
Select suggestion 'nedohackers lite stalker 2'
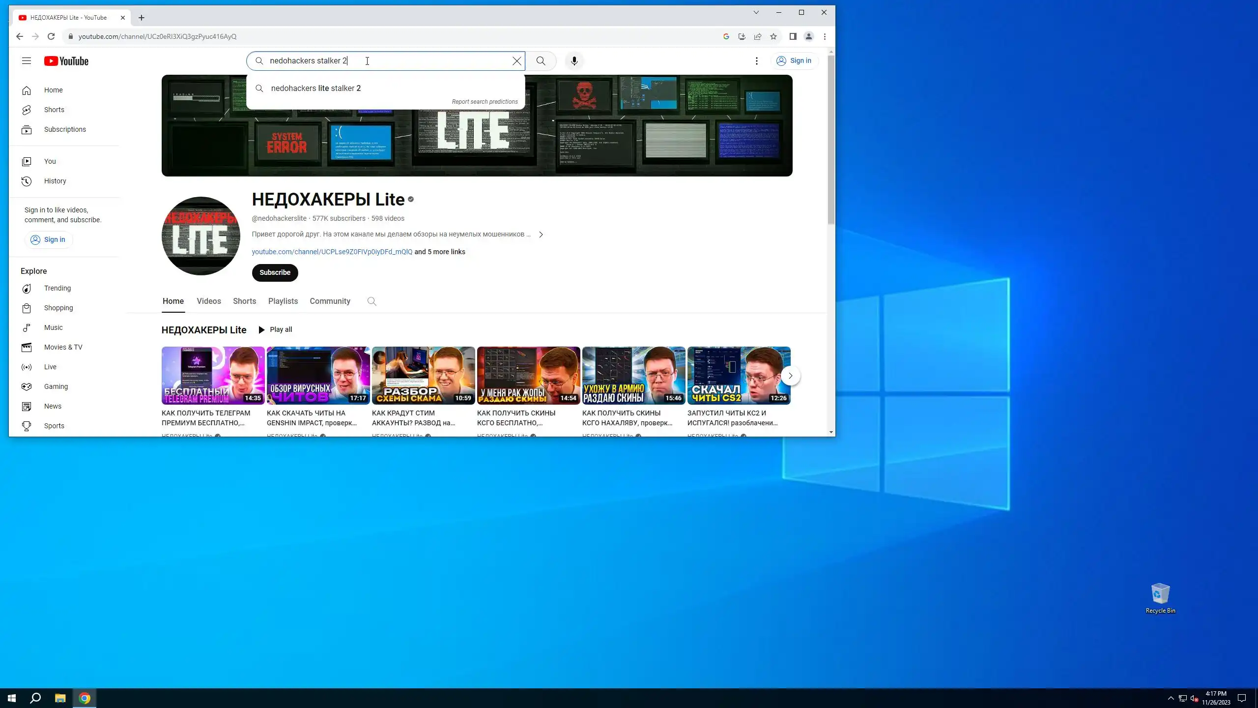pyautogui.click(x=316, y=88)
